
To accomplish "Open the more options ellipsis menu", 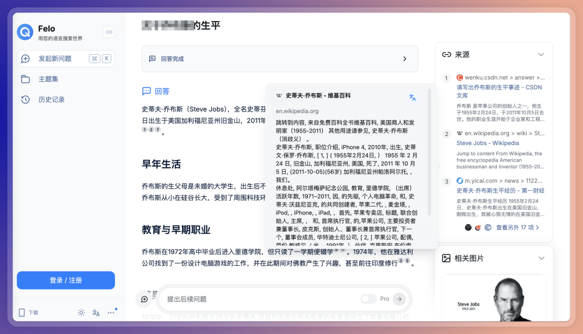I will point(111,312).
